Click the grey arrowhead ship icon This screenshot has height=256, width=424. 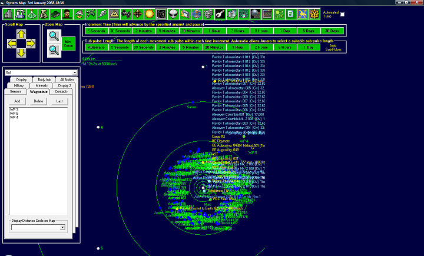click(x=102, y=14)
